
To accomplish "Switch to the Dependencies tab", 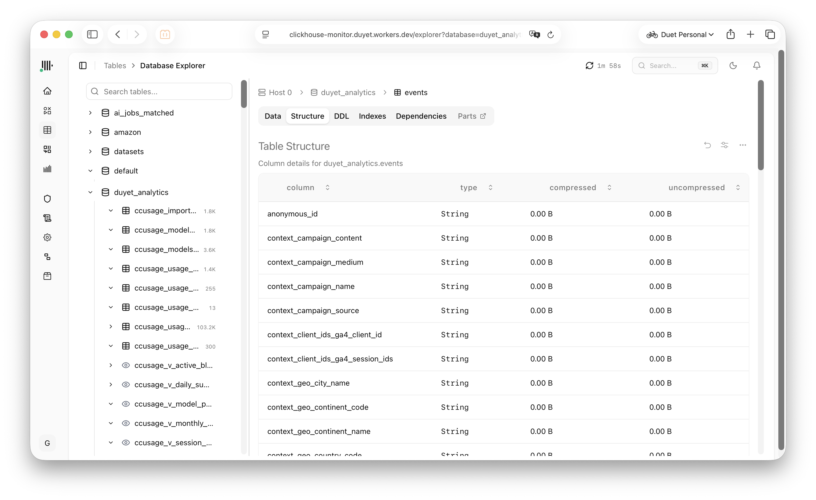I will point(421,116).
